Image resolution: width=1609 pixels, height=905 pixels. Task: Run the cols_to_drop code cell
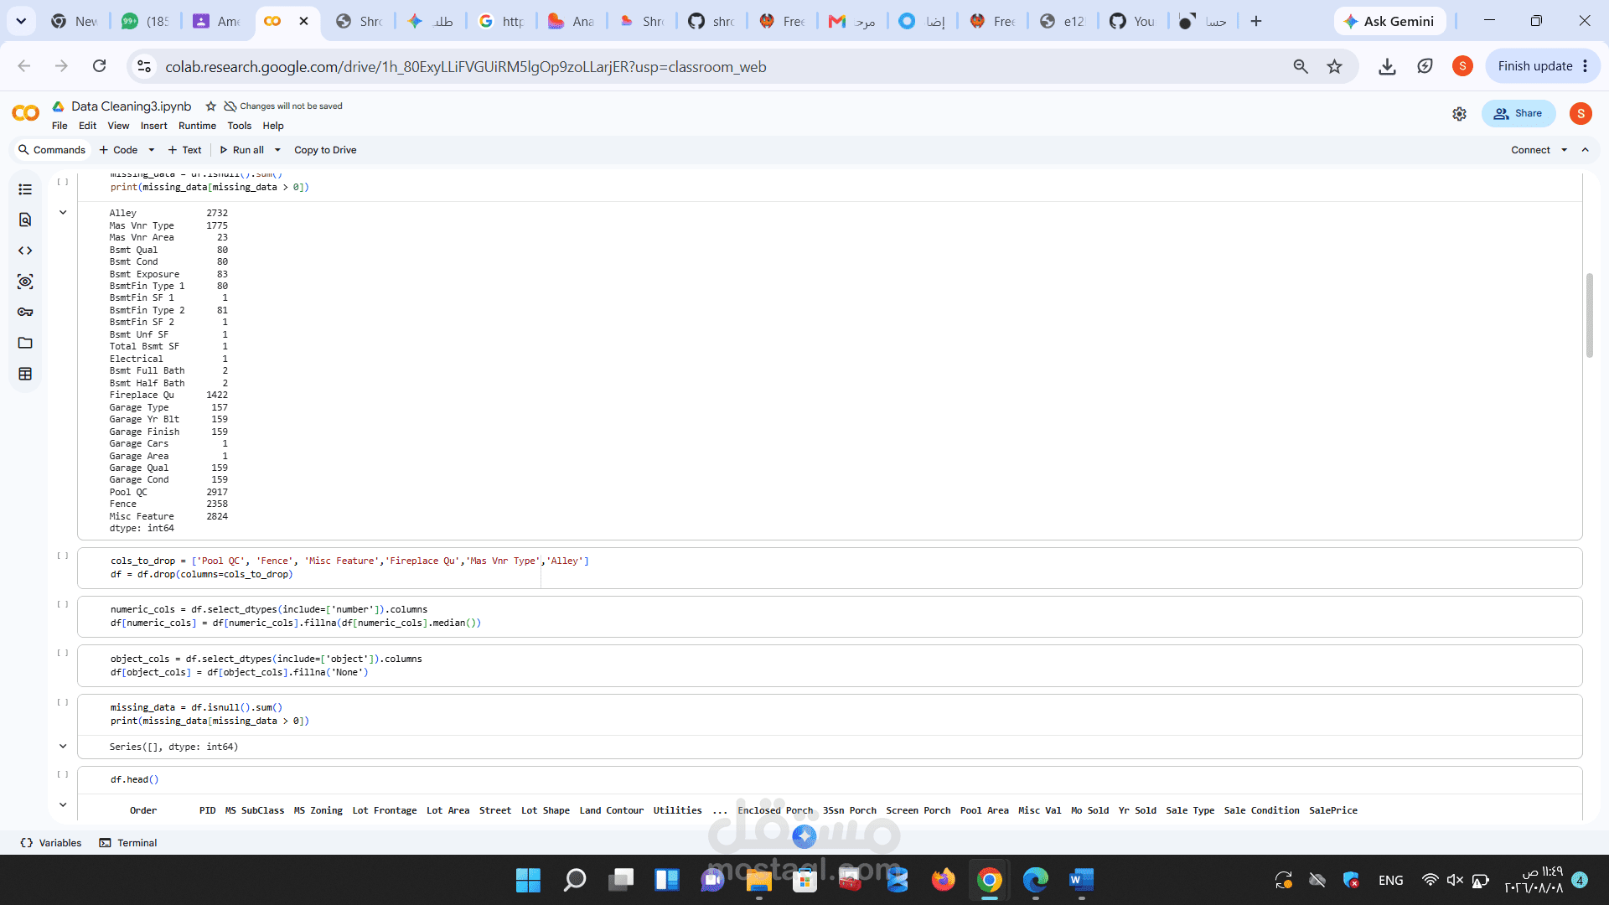pos(63,556)
